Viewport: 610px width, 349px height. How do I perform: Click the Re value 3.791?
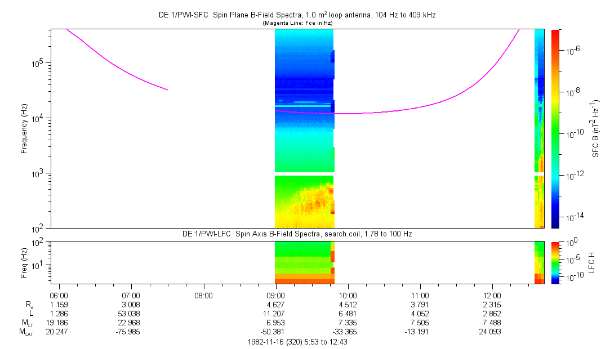[420, 305]
